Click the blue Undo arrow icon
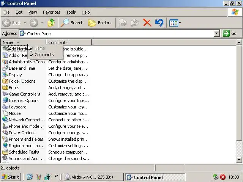 (159, 23)
